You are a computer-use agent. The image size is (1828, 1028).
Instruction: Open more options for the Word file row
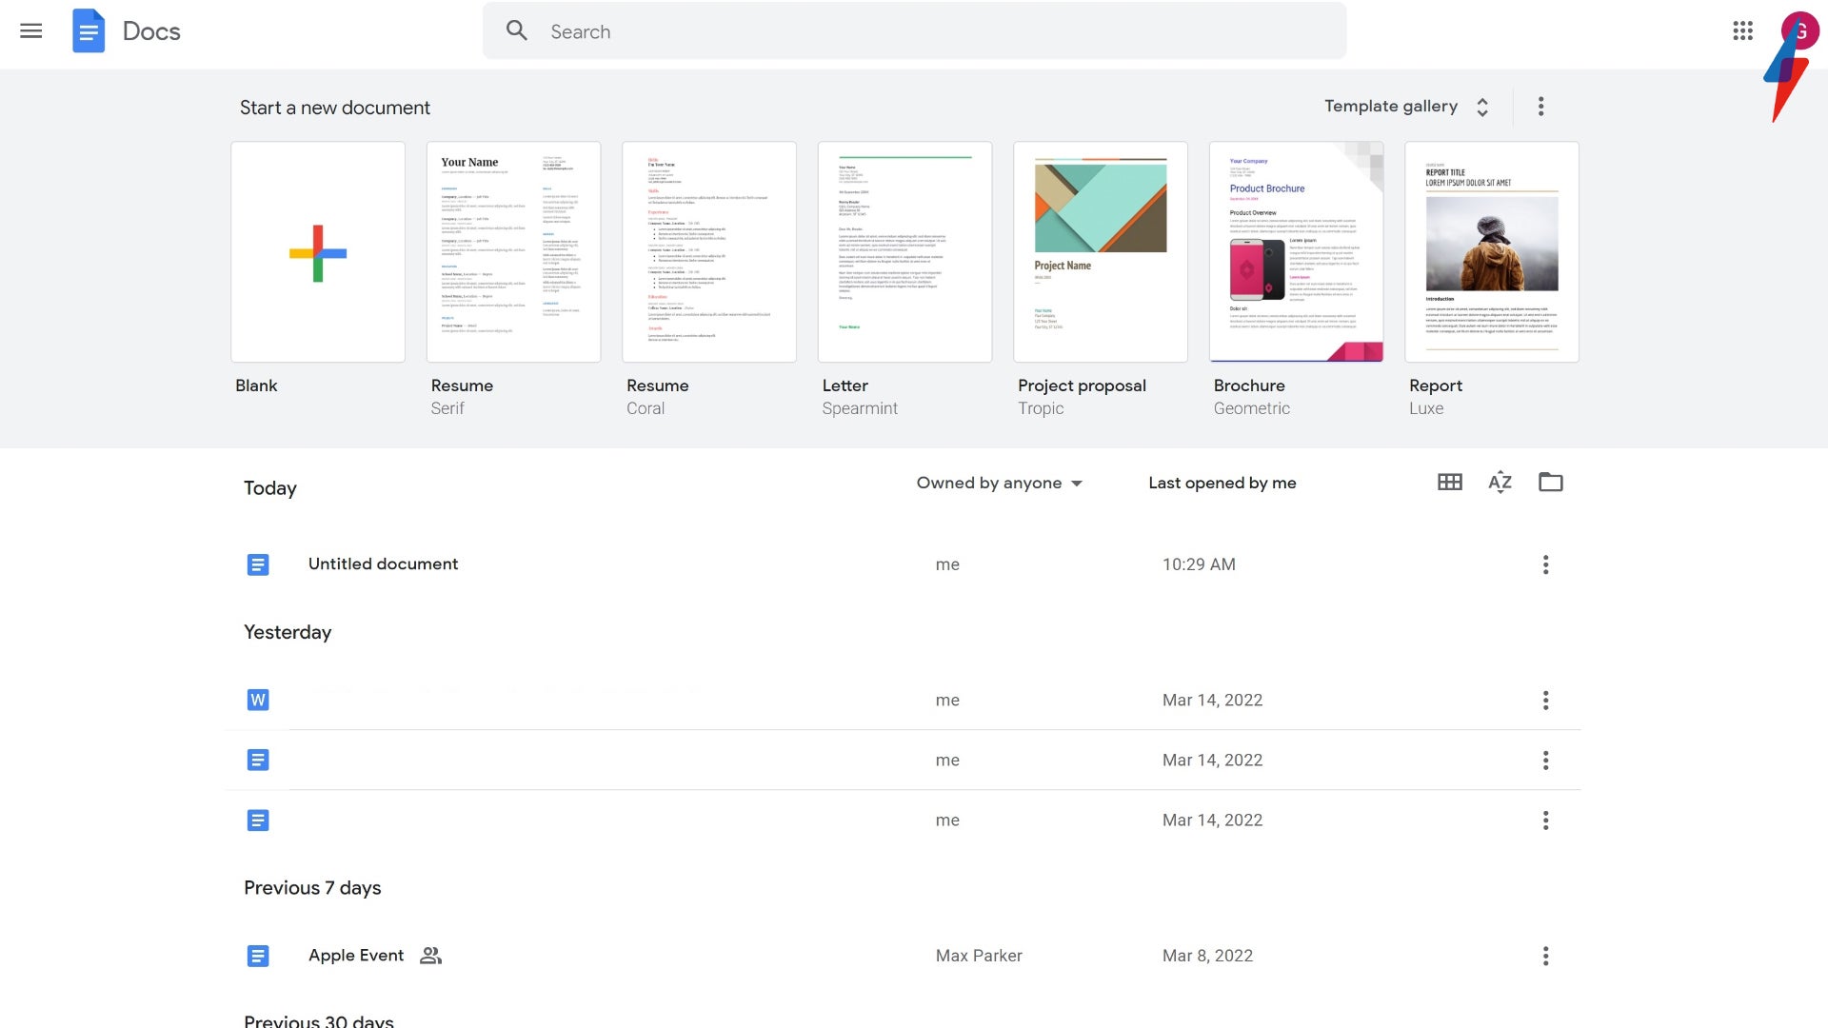pos(1545,701)
